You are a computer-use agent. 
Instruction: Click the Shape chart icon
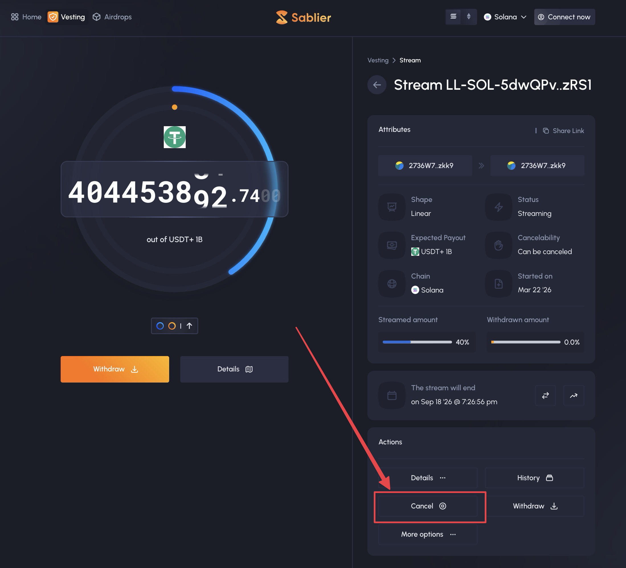(392, 207)
